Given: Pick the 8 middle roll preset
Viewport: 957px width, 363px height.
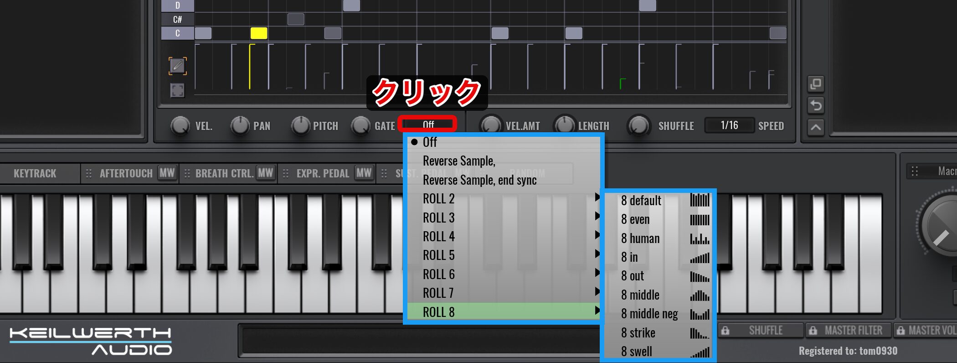Looking at the screenshot, I should (x=659, y=295).
